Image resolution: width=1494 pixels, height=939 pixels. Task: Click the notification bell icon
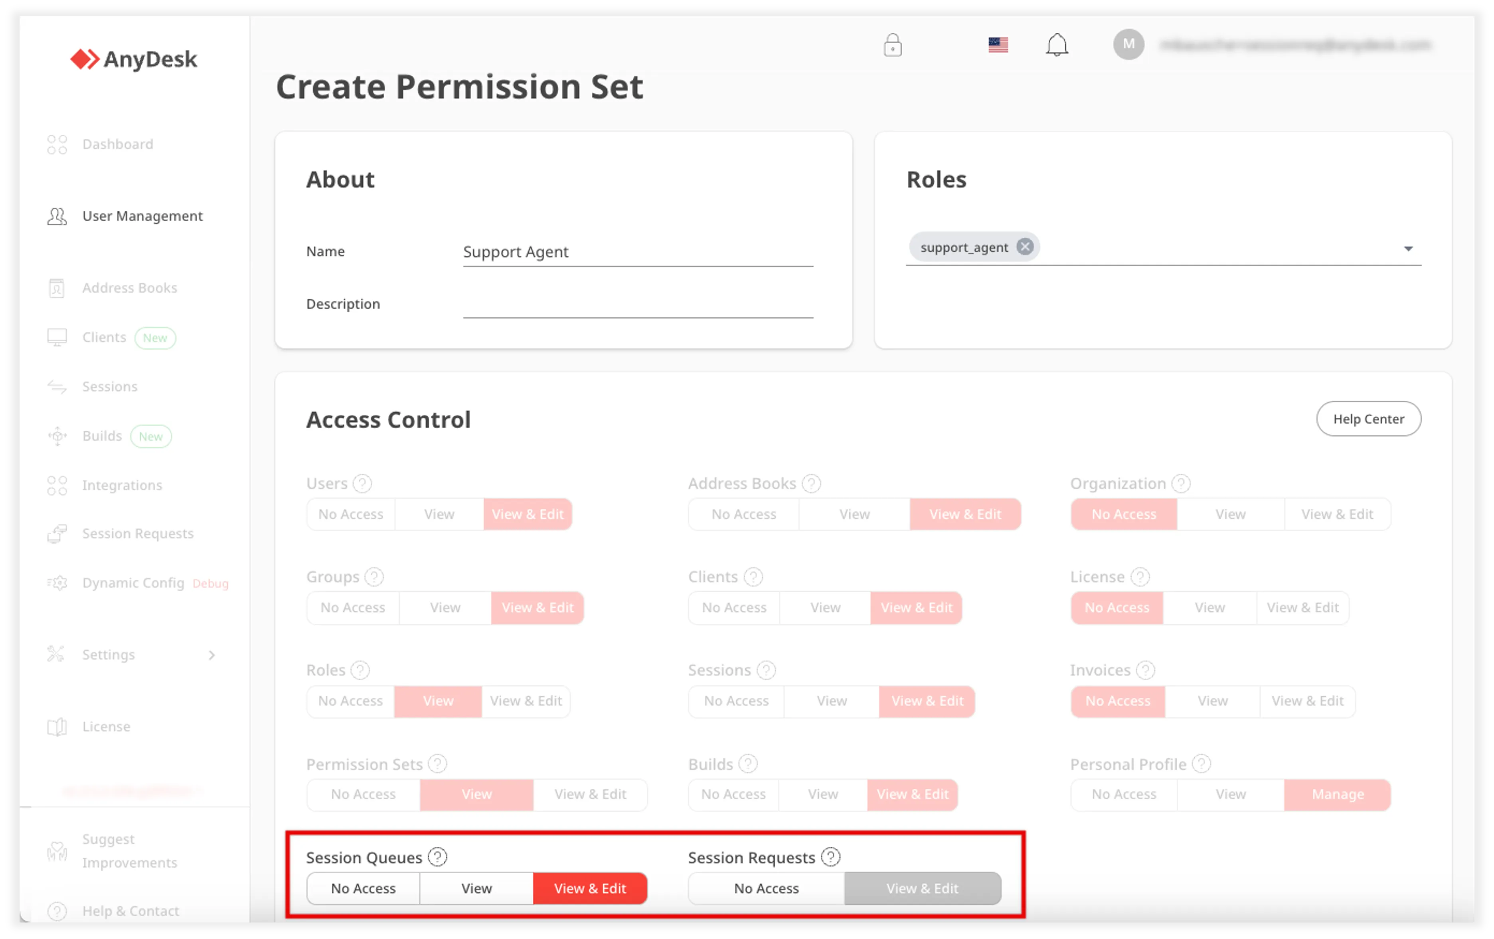tap(1057, 44)
